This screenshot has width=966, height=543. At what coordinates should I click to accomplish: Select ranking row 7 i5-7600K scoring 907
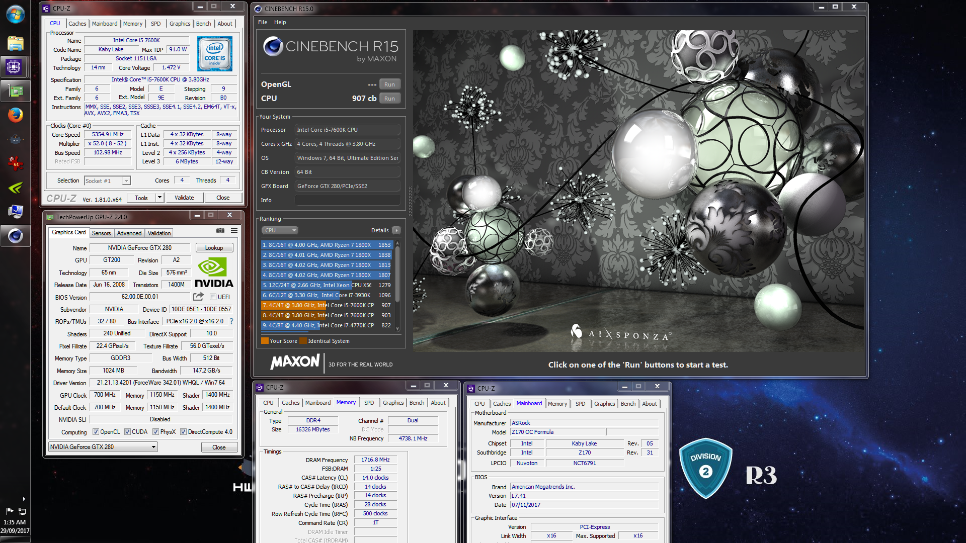coord(327,305)
